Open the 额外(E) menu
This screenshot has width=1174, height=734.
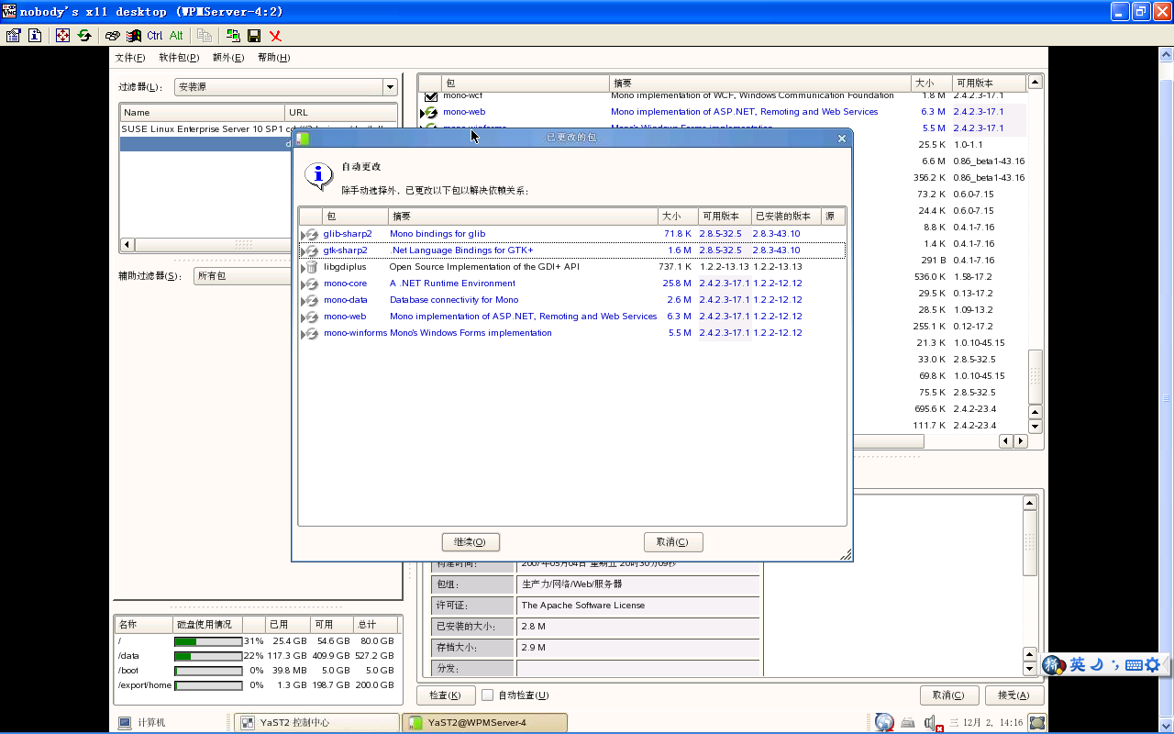coord(228,58)
